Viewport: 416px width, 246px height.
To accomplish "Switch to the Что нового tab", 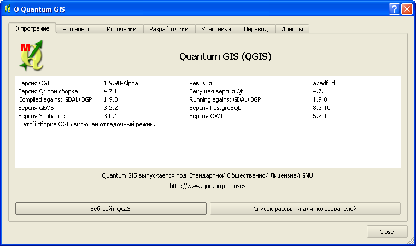I will coord(78,29).
